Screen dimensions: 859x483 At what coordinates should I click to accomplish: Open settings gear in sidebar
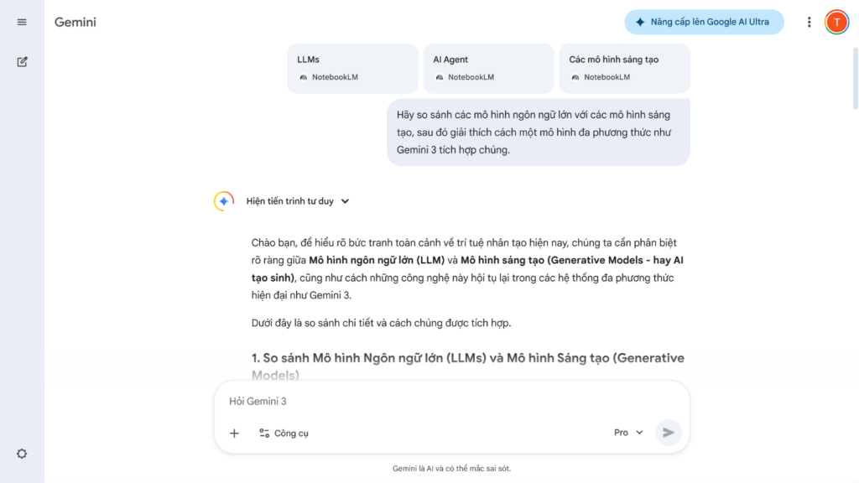click(22, 454)
